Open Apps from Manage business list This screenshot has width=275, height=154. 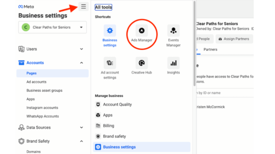108,115
